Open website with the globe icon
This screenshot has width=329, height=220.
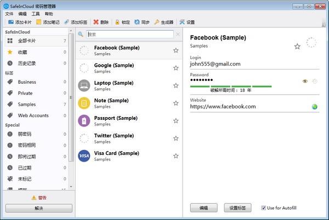click(315, 107)
